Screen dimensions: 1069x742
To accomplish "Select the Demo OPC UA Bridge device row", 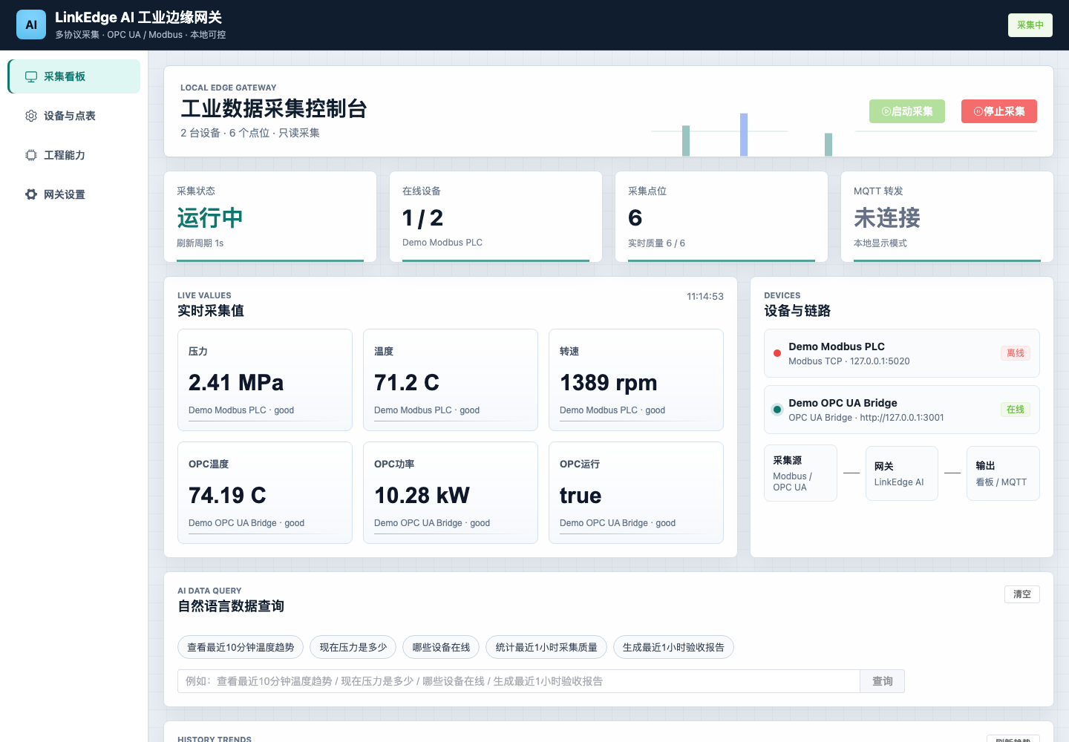I will (x=902, y=410).
